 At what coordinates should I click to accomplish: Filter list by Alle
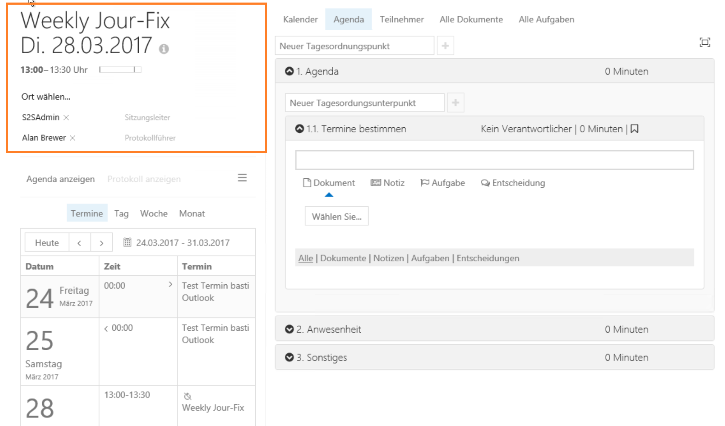(x=305, y=258)
